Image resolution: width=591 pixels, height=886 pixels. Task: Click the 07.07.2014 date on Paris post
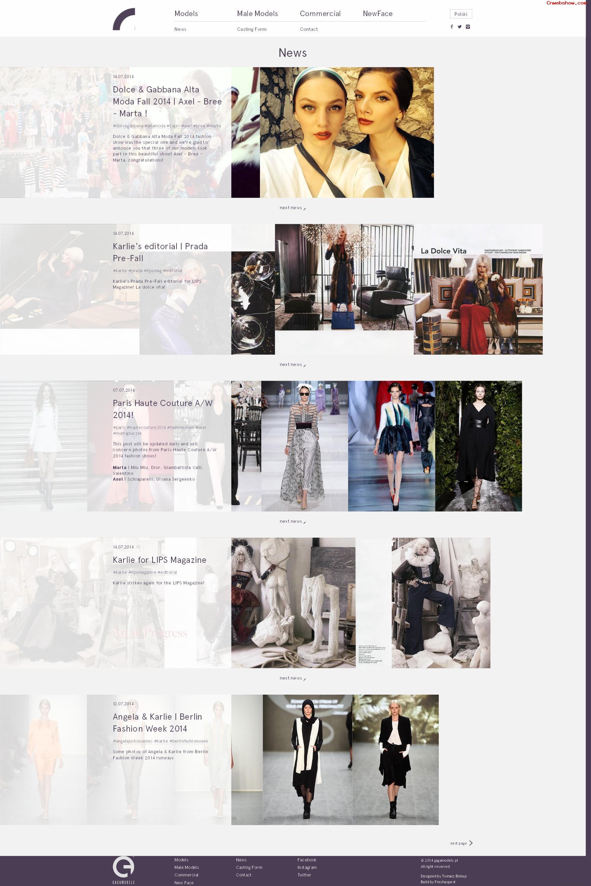pyautogui.click(x=123, y=390)
